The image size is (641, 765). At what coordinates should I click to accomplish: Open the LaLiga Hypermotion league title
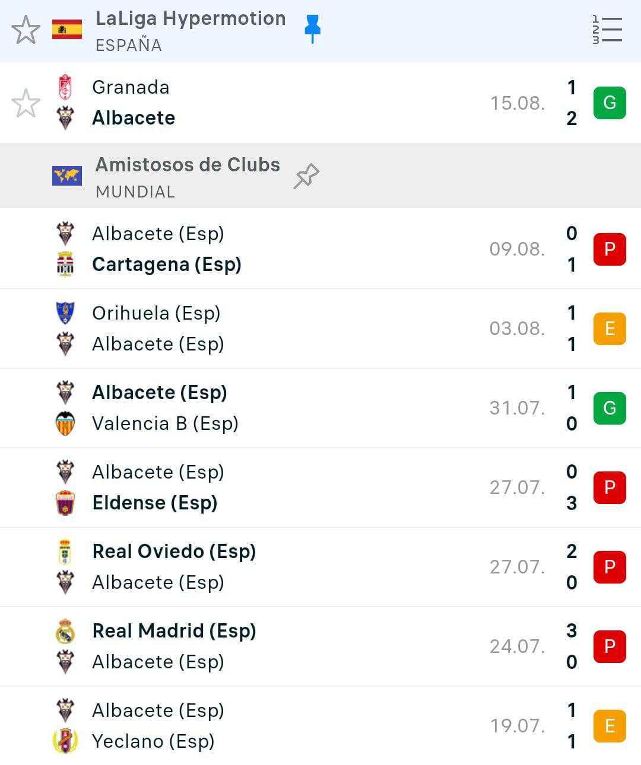pos(191,19)
